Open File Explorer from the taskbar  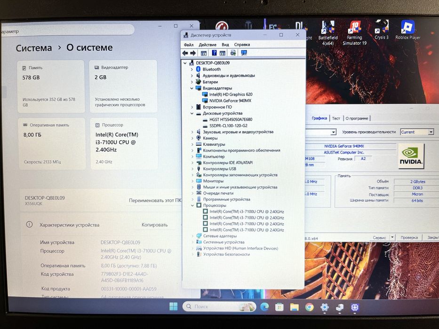click(294, 307)
